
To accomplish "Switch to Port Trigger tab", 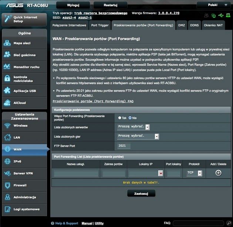I will tap(100, 25).
